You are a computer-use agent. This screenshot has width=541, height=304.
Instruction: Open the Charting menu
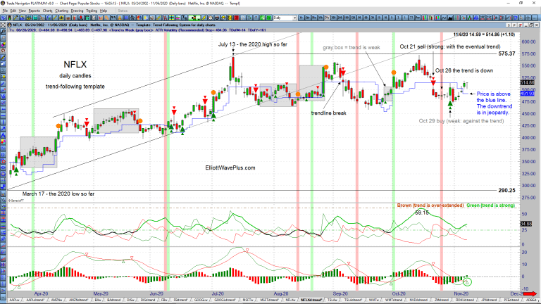[x=61, y=11]
